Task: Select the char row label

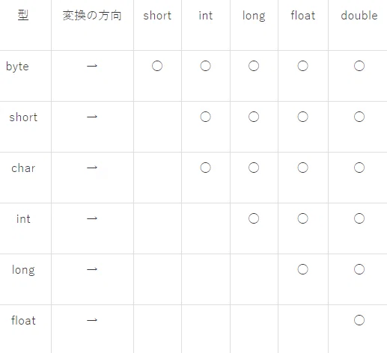Action: pos(23,168)
